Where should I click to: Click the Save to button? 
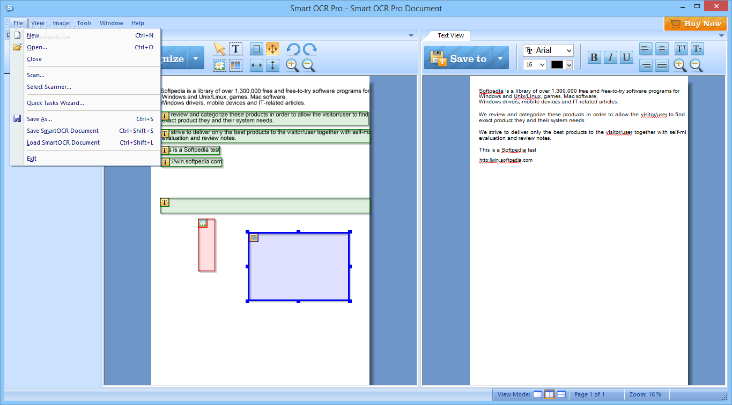point(459,58)
